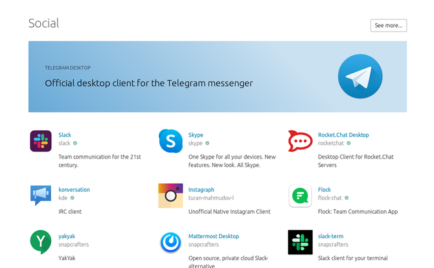Click verified badge next to slack publisher
This screenshot has width=434, height=268.
coord(75,143)
